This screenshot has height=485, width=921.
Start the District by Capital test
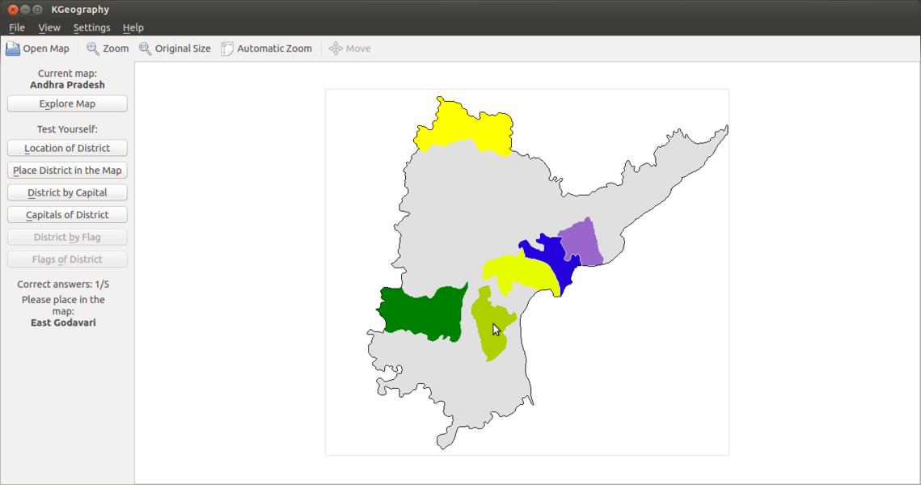coord(66,192)
